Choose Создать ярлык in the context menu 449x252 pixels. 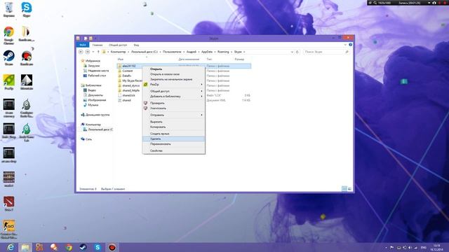point(173,134)
